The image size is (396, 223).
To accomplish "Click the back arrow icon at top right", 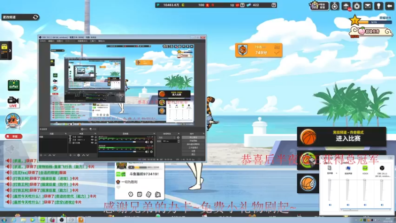I will tap(390, 6).
